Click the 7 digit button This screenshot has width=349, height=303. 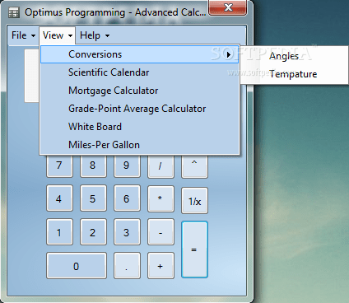point(59,165)
